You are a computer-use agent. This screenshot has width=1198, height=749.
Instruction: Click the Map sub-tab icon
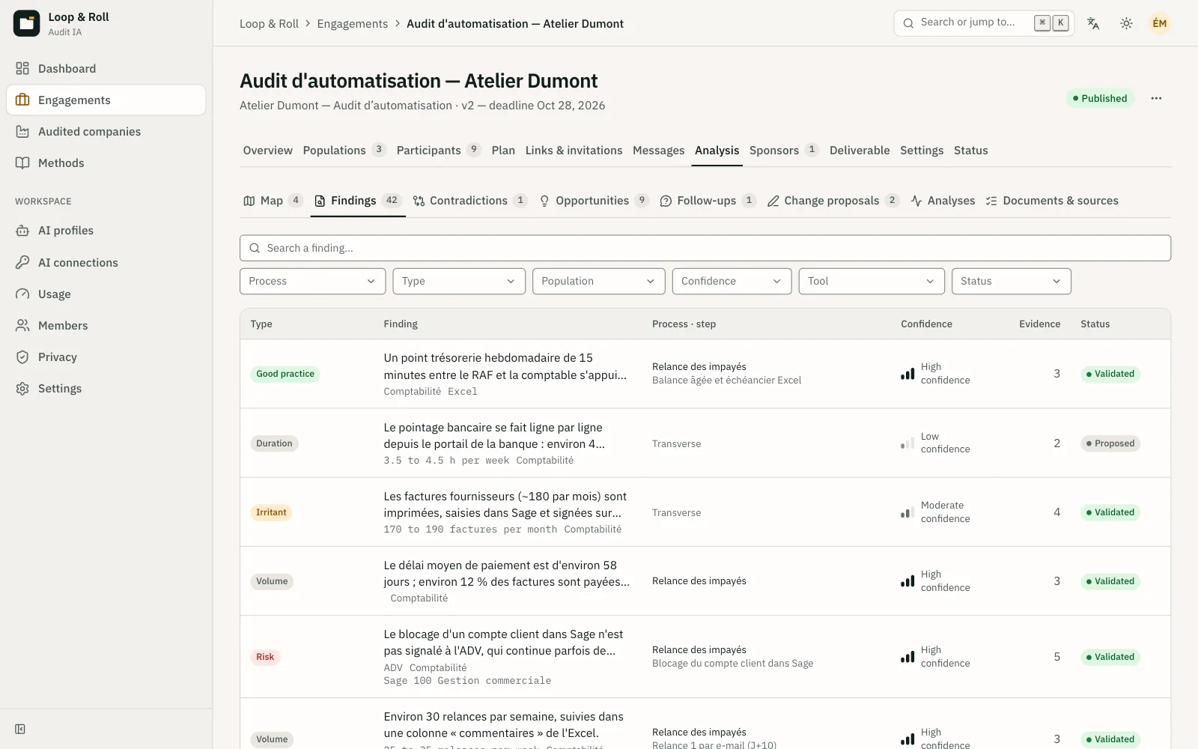249,201
